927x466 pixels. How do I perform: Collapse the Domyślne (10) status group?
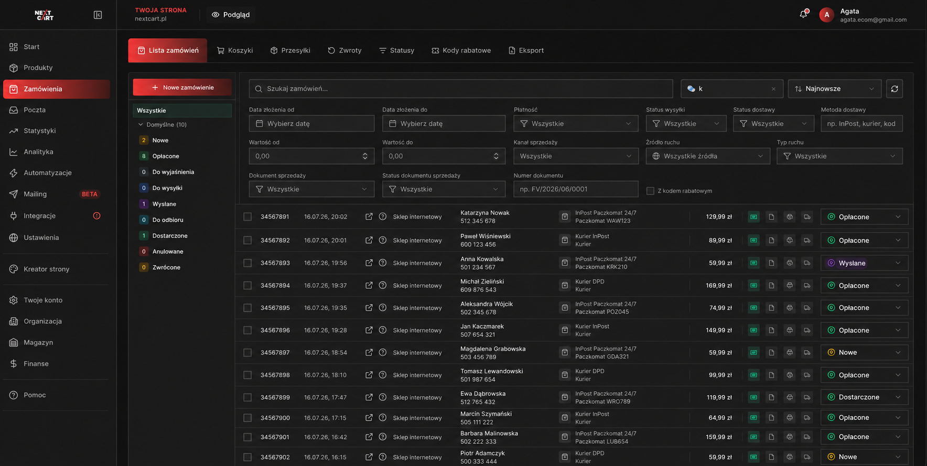(x=141, y=125)
